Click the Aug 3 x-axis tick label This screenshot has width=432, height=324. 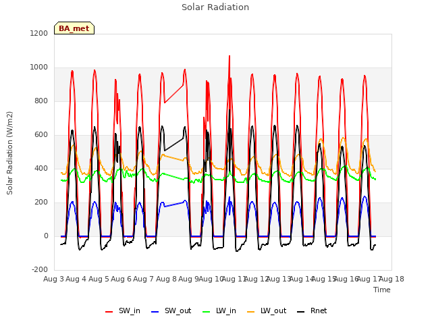click(53, 279)
